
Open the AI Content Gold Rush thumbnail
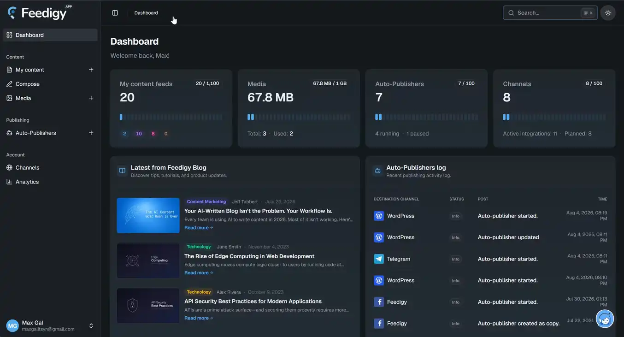(x=148, y=215)
